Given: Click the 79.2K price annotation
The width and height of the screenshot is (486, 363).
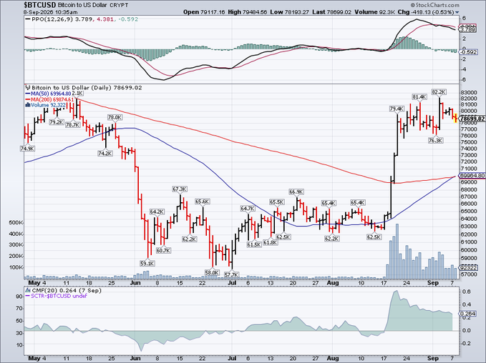Looking at the screenshot, I should pos(57,122).
